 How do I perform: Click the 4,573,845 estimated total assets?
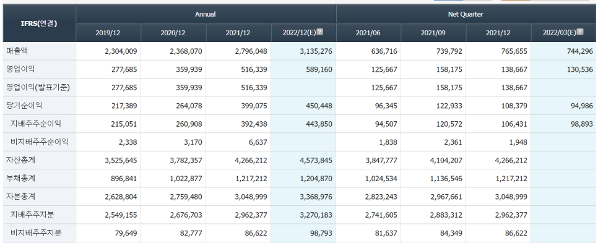tap(316, 160)
